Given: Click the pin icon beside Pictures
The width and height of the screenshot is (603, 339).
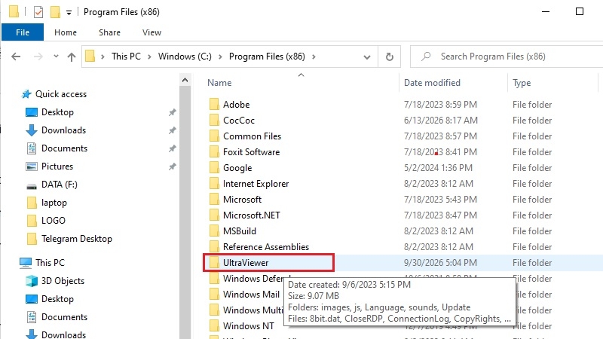Looking at the screenshot, I should (173, 166).
